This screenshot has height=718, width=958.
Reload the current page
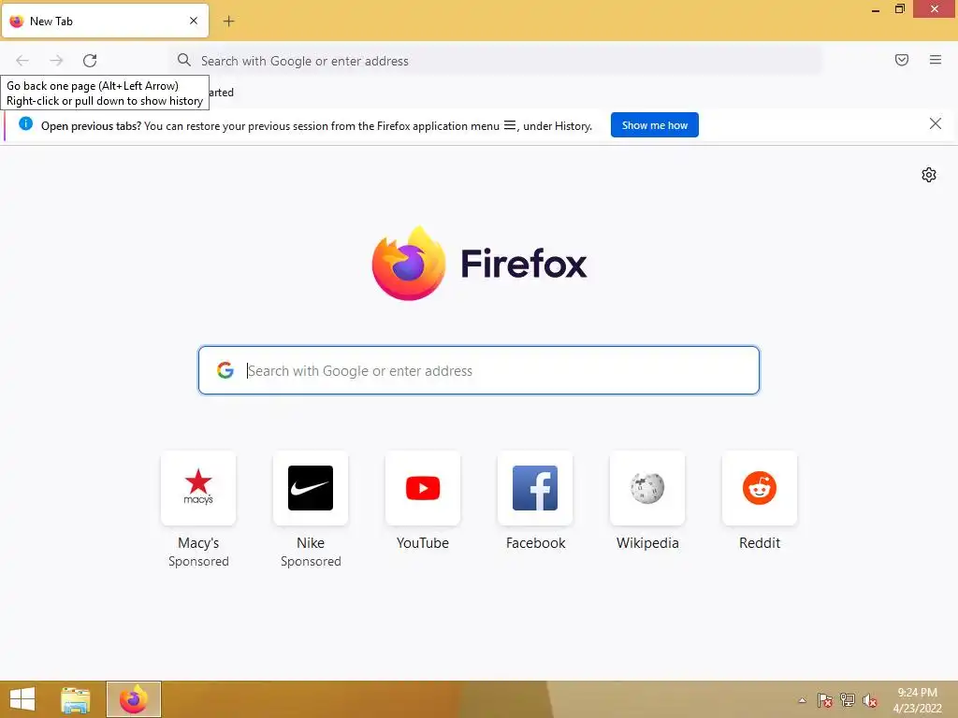click(x=90, y=61)
